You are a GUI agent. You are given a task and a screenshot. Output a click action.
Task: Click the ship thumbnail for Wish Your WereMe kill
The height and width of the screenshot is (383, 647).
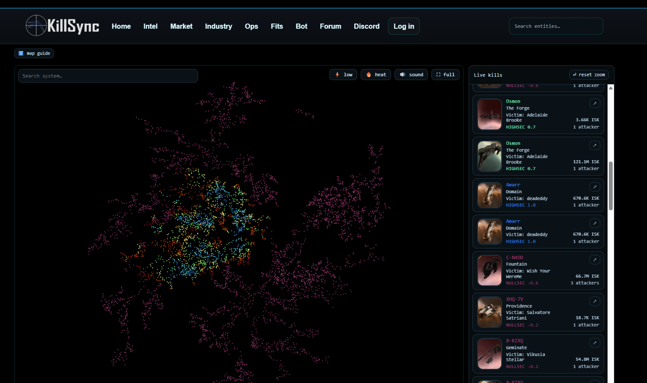click(x=490, y=271)
